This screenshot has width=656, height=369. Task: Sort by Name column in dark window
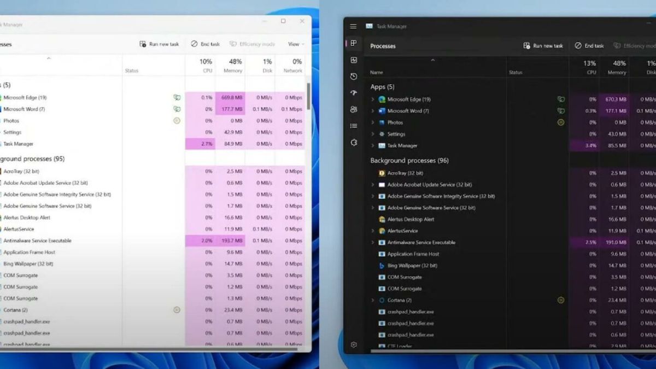tap(436, 67)
